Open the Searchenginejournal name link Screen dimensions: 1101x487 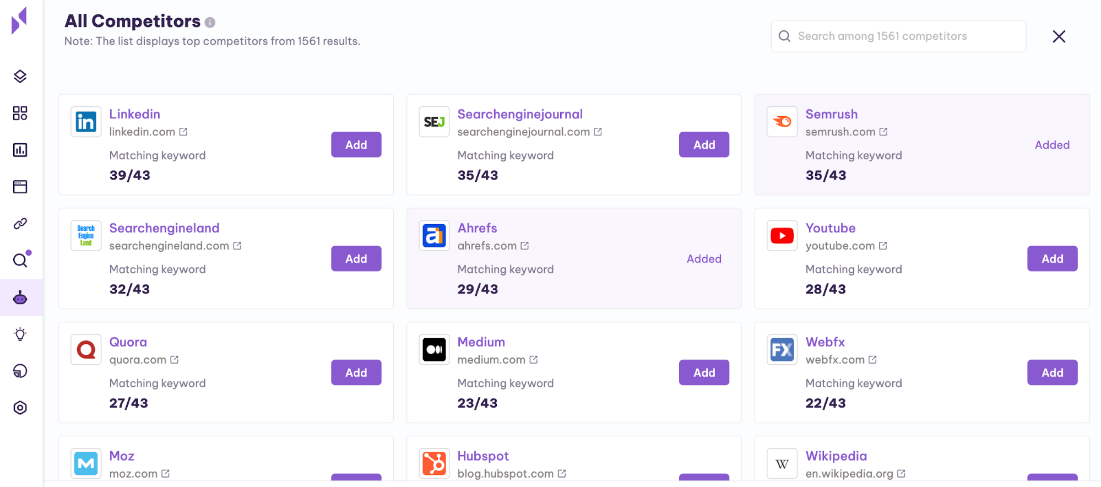[520, 114]
